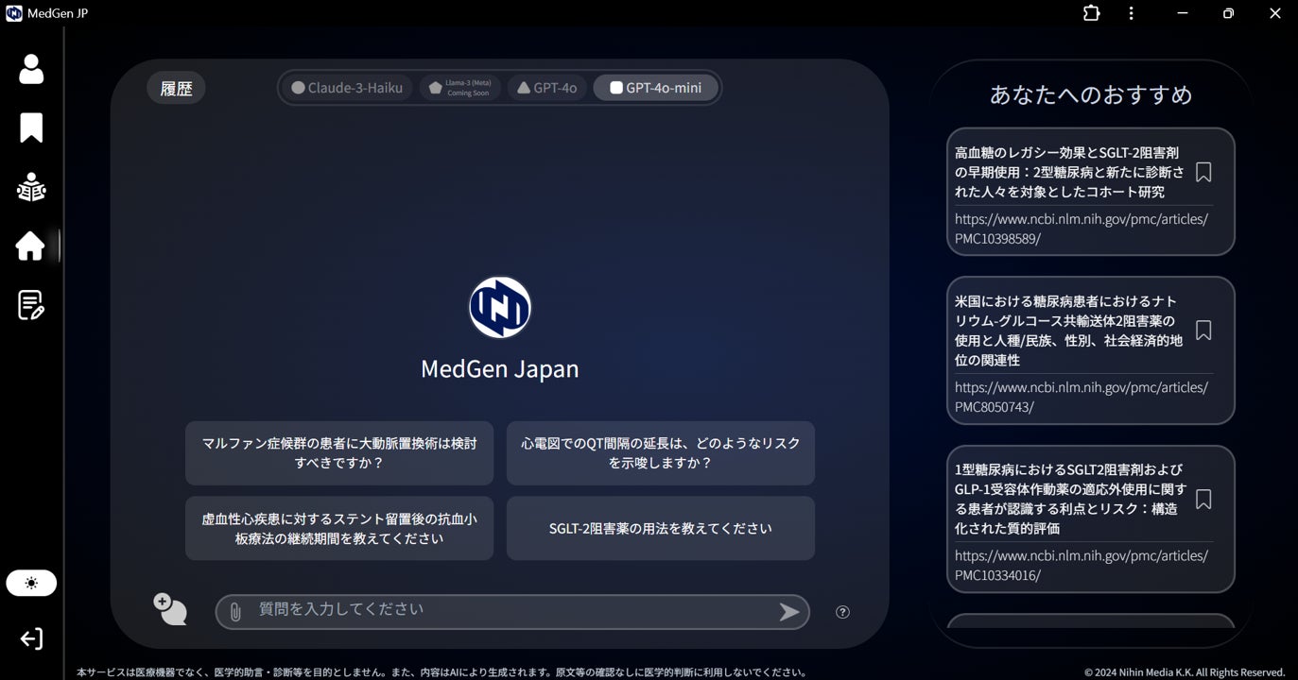
Task: Start a new chat with plus bubble icon
Action: 170,609
